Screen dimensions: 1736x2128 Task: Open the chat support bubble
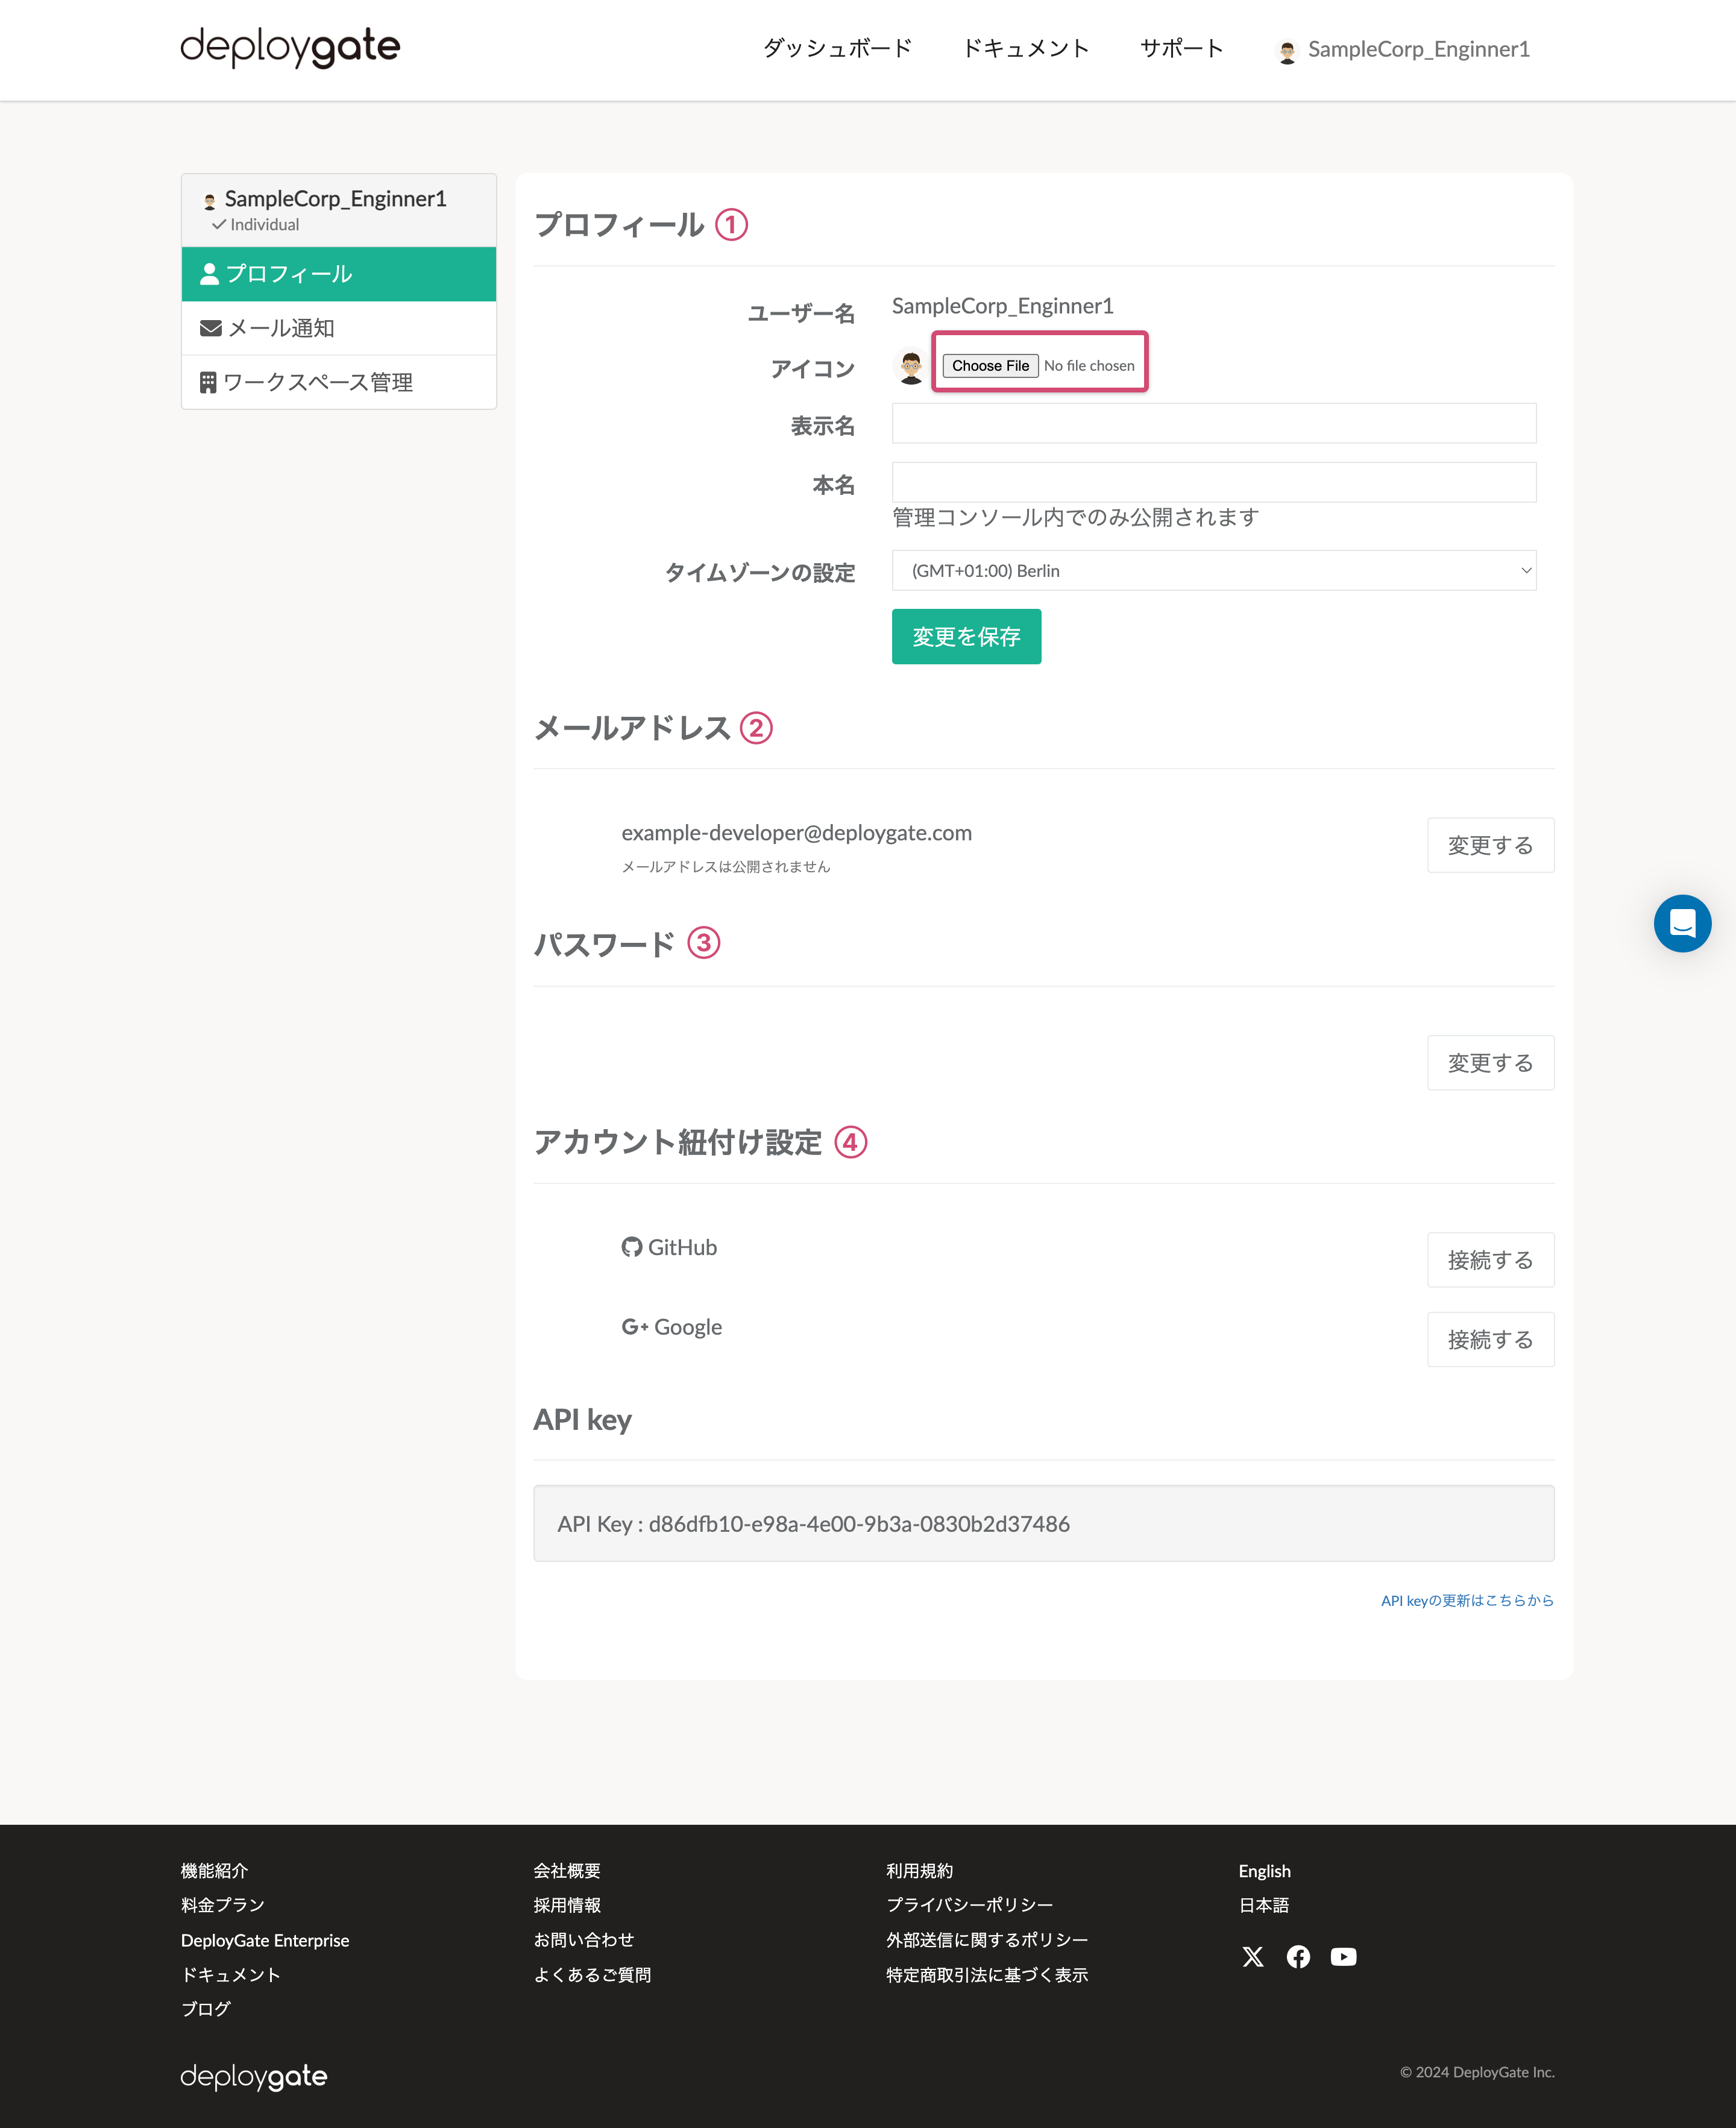point(1683,923)
